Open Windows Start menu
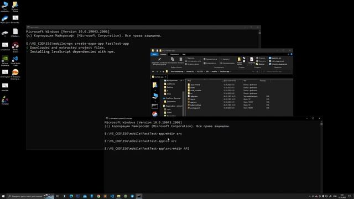 (3, 196)
